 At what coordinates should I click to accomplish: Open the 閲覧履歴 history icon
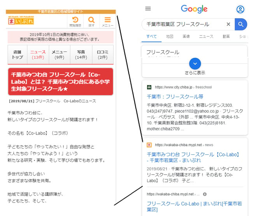point(75,22)
